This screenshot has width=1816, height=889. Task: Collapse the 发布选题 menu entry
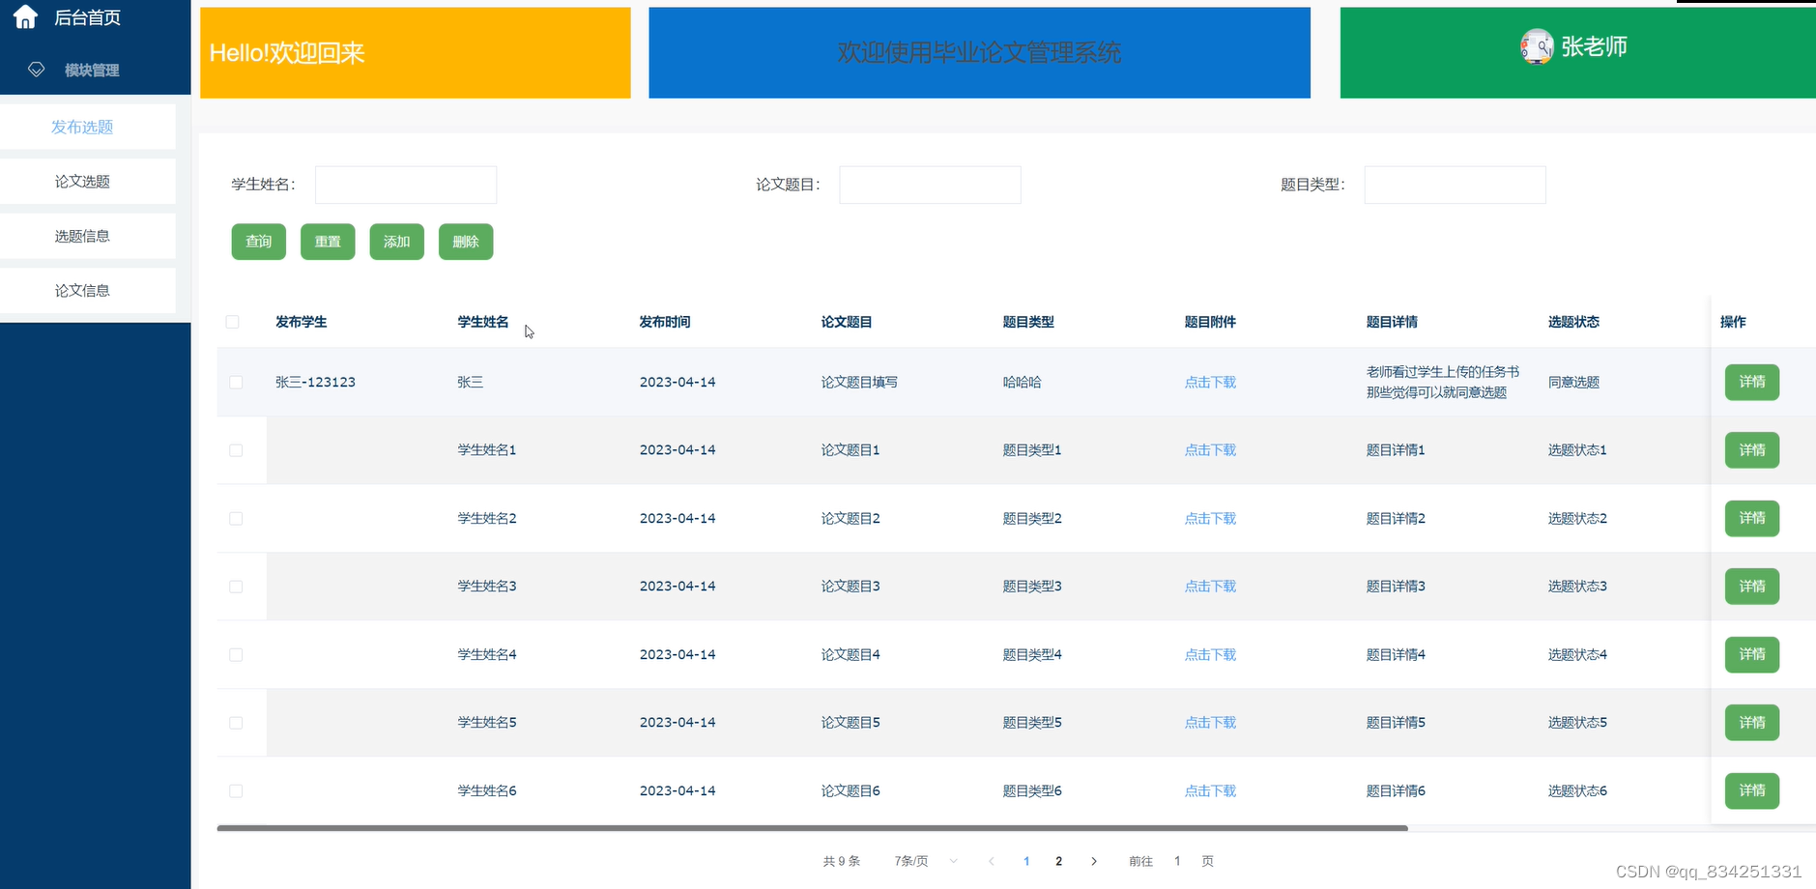click(x=83, y=127)
